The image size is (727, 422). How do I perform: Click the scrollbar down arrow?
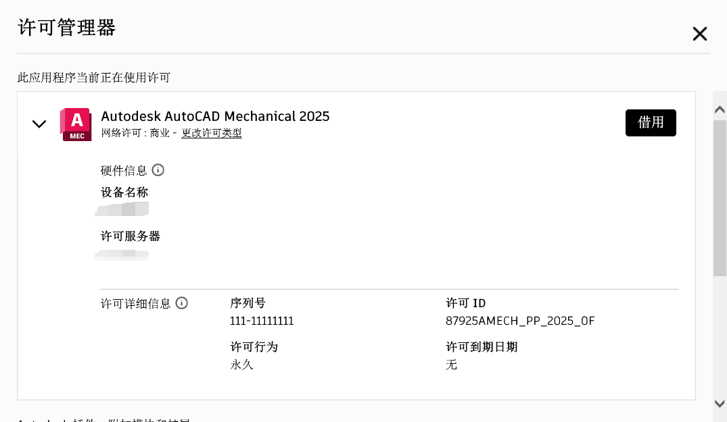(720, 403)
